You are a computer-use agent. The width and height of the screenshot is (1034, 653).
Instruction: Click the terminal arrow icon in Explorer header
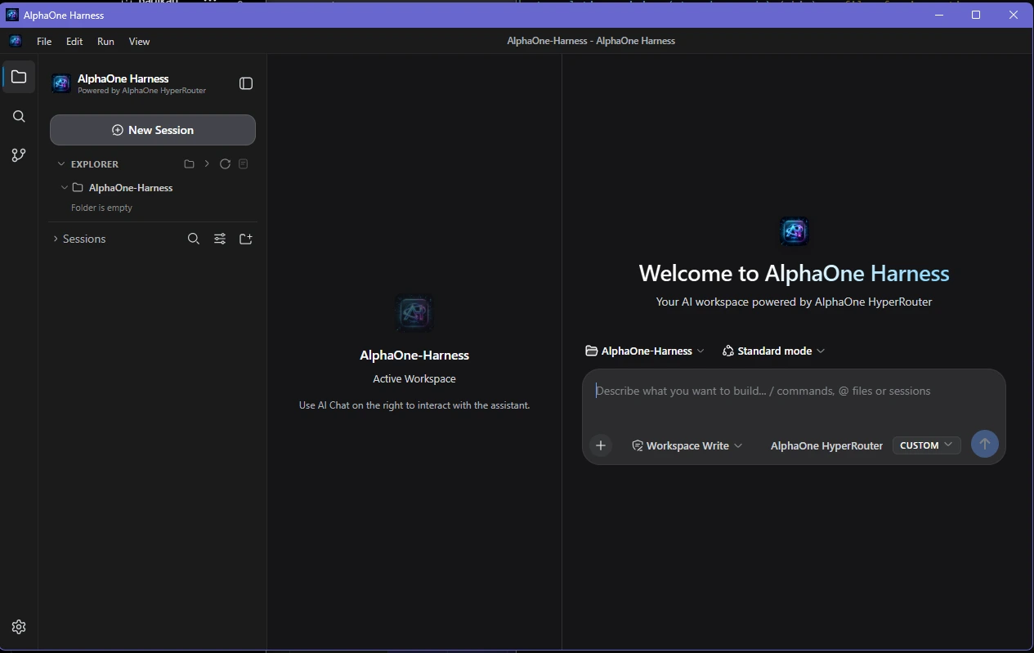[x=207, y=164]
